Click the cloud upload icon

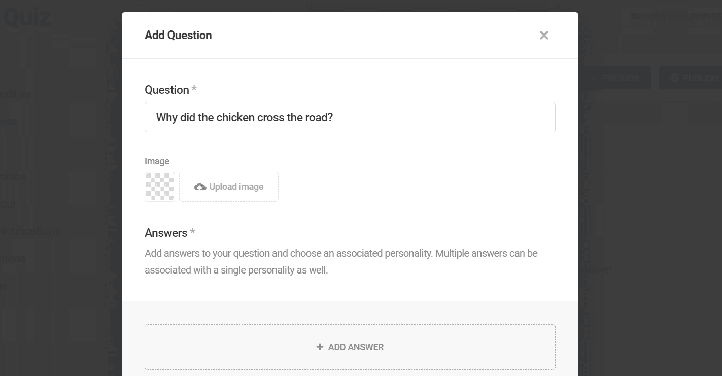(x=200, y=187)
